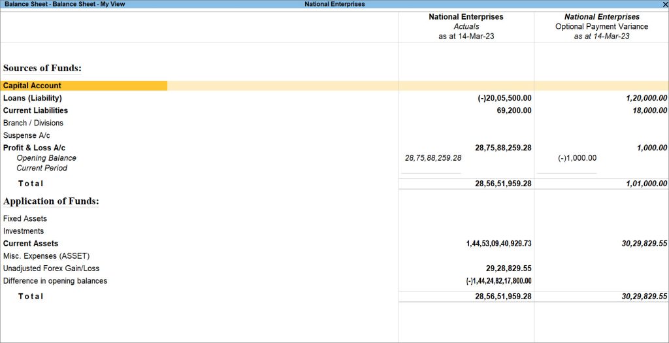Screen dimensions: 669x343
Task: Select Opening Balance sub-row
Action: pyautogui.click(x=46, y=158)
